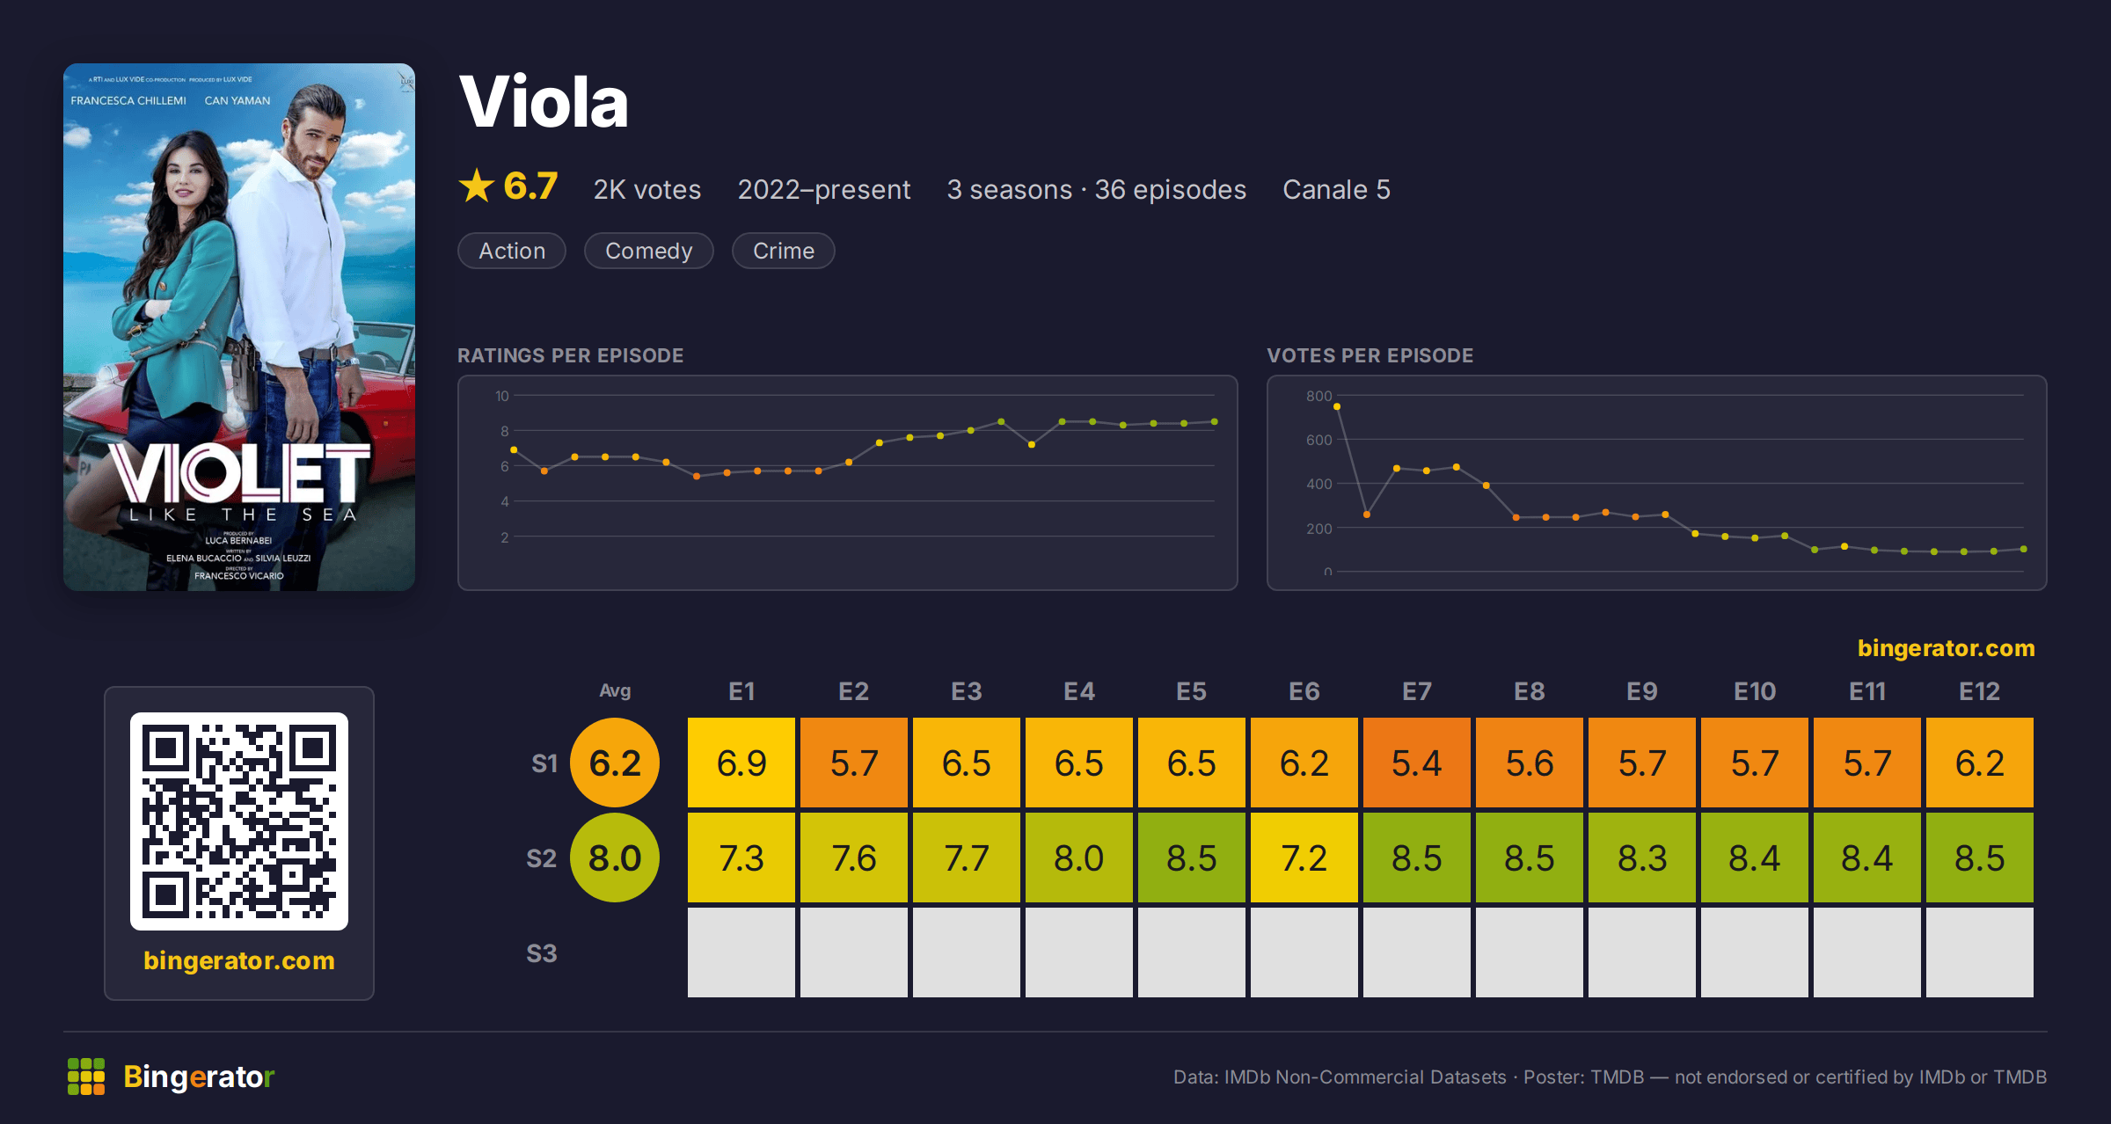
Task: Open bingerator.com link under QR code
Action: pos(239,960)
